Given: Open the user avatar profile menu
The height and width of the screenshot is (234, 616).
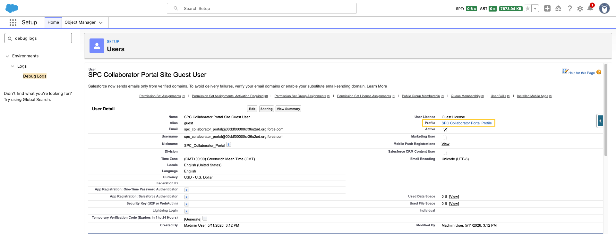Looking at the screenshot, I should (604, 9).
